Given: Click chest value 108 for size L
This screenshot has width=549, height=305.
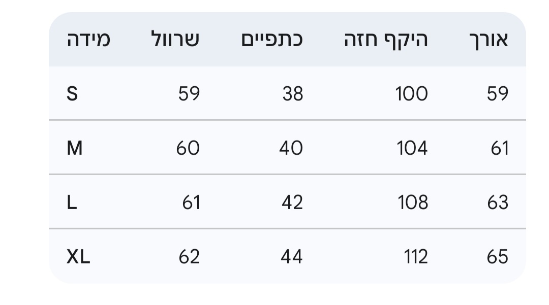Looking at the screenshot, I should point(412,202).
